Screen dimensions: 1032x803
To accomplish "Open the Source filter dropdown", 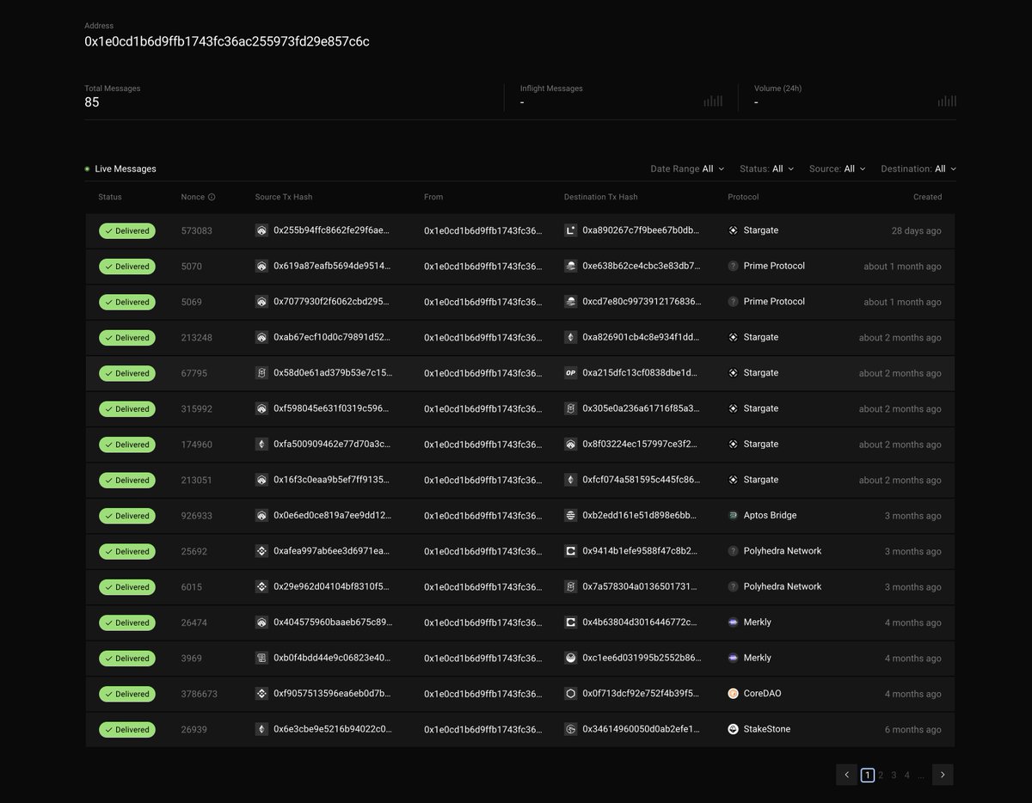I will click(837, 169).
